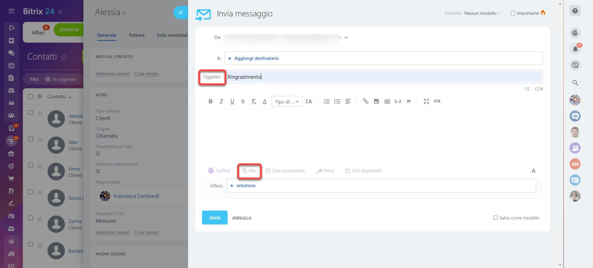593x268 pixels.
Task: Enable Salva come modello
Action: click(495, 218)
